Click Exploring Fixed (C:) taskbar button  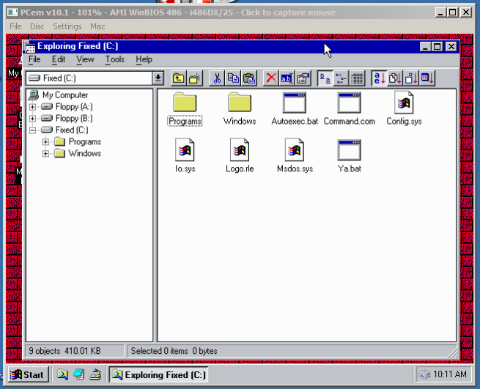(x=158, y=374)
